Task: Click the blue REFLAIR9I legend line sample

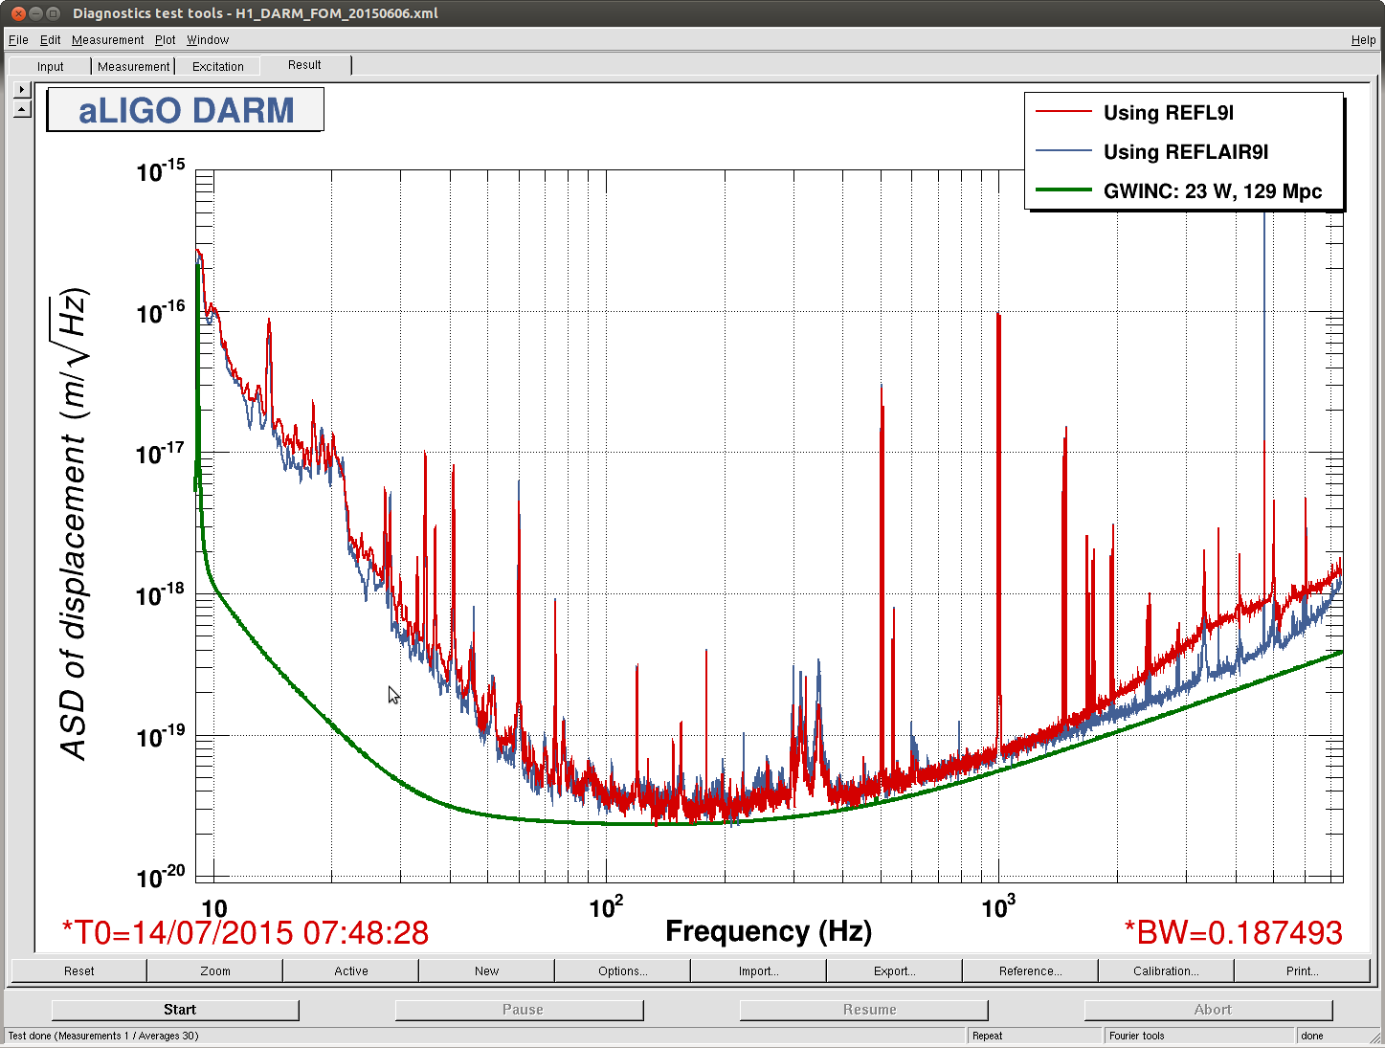Action: (1063, 151)
